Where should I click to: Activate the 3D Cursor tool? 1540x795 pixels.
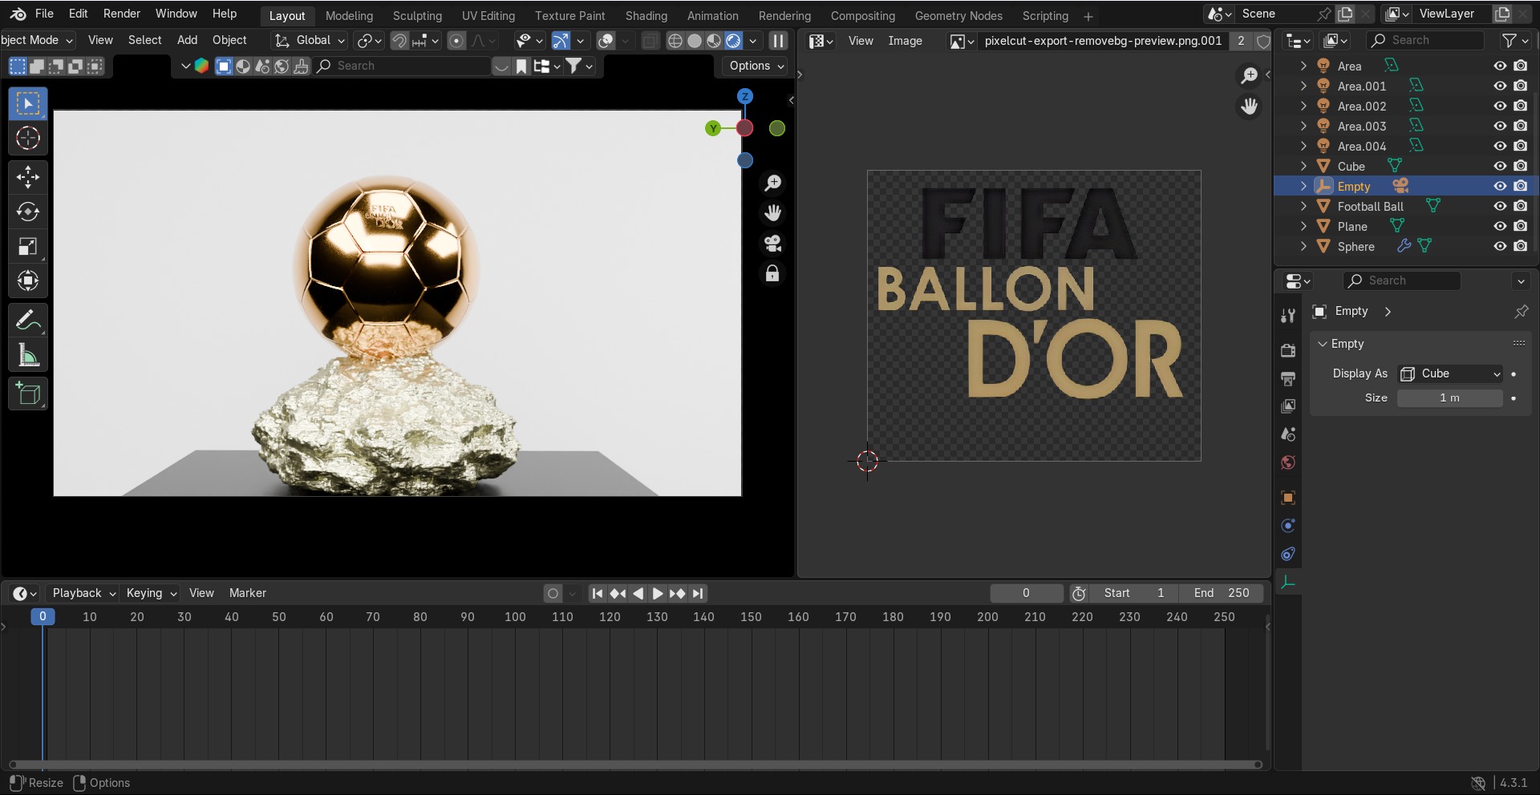[x=28, y=139]
